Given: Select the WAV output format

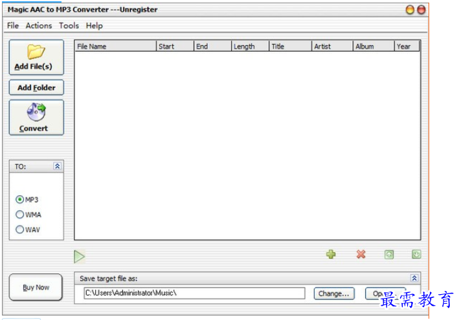Looking at the screenshot, I should [28, 229].
